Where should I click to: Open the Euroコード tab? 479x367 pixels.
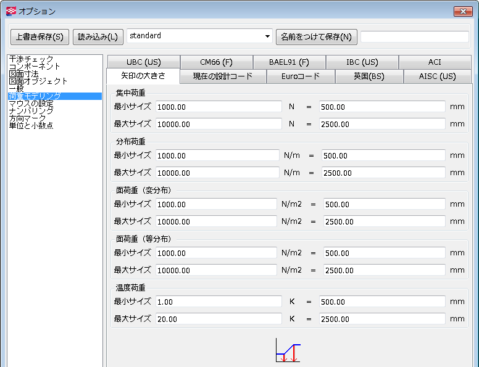click(300, 76)
